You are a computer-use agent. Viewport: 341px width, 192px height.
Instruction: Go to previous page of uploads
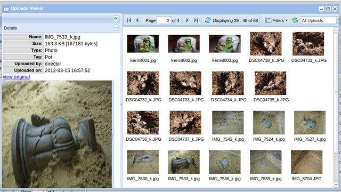137,20
